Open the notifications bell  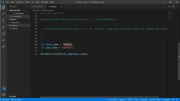click(x=177, y=100)
